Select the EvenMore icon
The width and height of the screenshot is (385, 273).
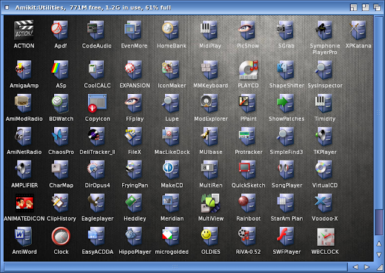click(x=134, y=30)
